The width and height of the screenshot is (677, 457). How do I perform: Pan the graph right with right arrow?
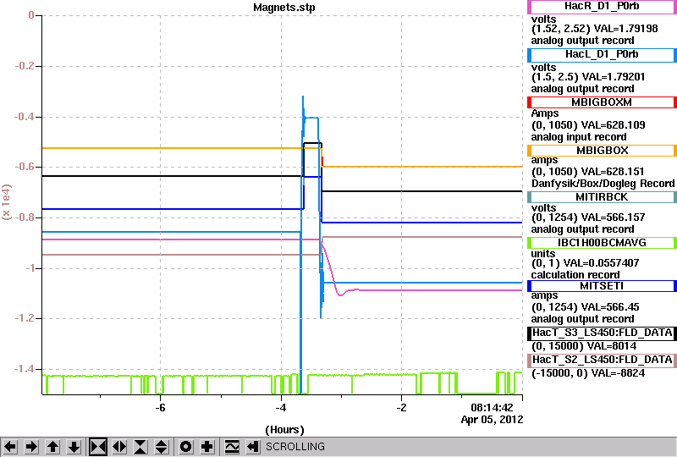[x=31, y=447]
